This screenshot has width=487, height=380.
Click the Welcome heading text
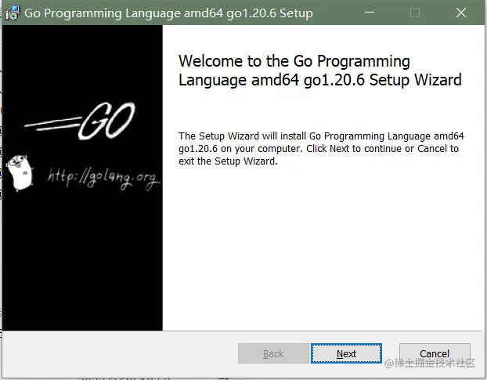(x=320, y=71)
